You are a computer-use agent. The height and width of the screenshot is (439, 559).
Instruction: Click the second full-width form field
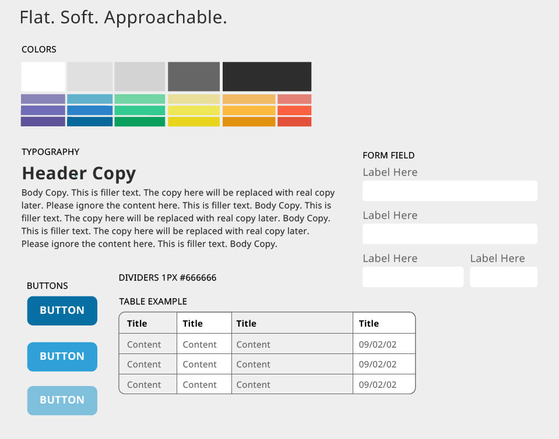449,233
